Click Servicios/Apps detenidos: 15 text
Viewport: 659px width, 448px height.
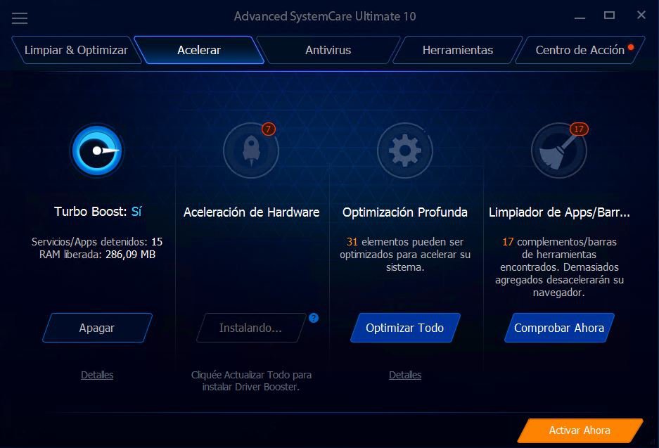tap(97, 242)
